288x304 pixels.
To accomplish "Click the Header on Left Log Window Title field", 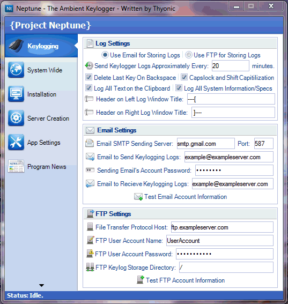I will (231, 99).
